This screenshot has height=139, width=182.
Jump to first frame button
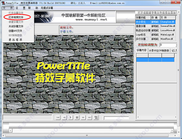click(58, 117)
